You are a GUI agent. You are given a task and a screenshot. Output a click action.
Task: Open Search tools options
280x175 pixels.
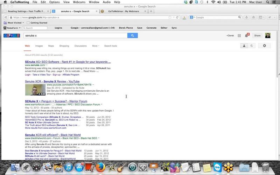tap(111, 46)
